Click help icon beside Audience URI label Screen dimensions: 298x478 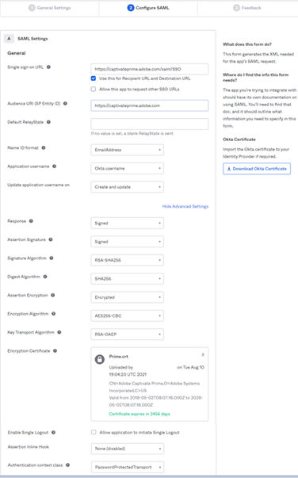pyautogui.click(x=65, y=104)
